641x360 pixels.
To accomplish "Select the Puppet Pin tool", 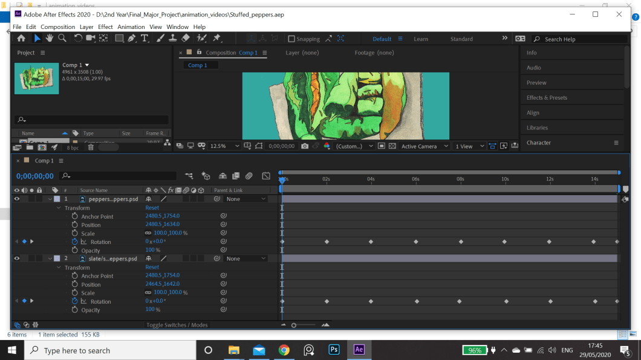I will tap(216, 39).
